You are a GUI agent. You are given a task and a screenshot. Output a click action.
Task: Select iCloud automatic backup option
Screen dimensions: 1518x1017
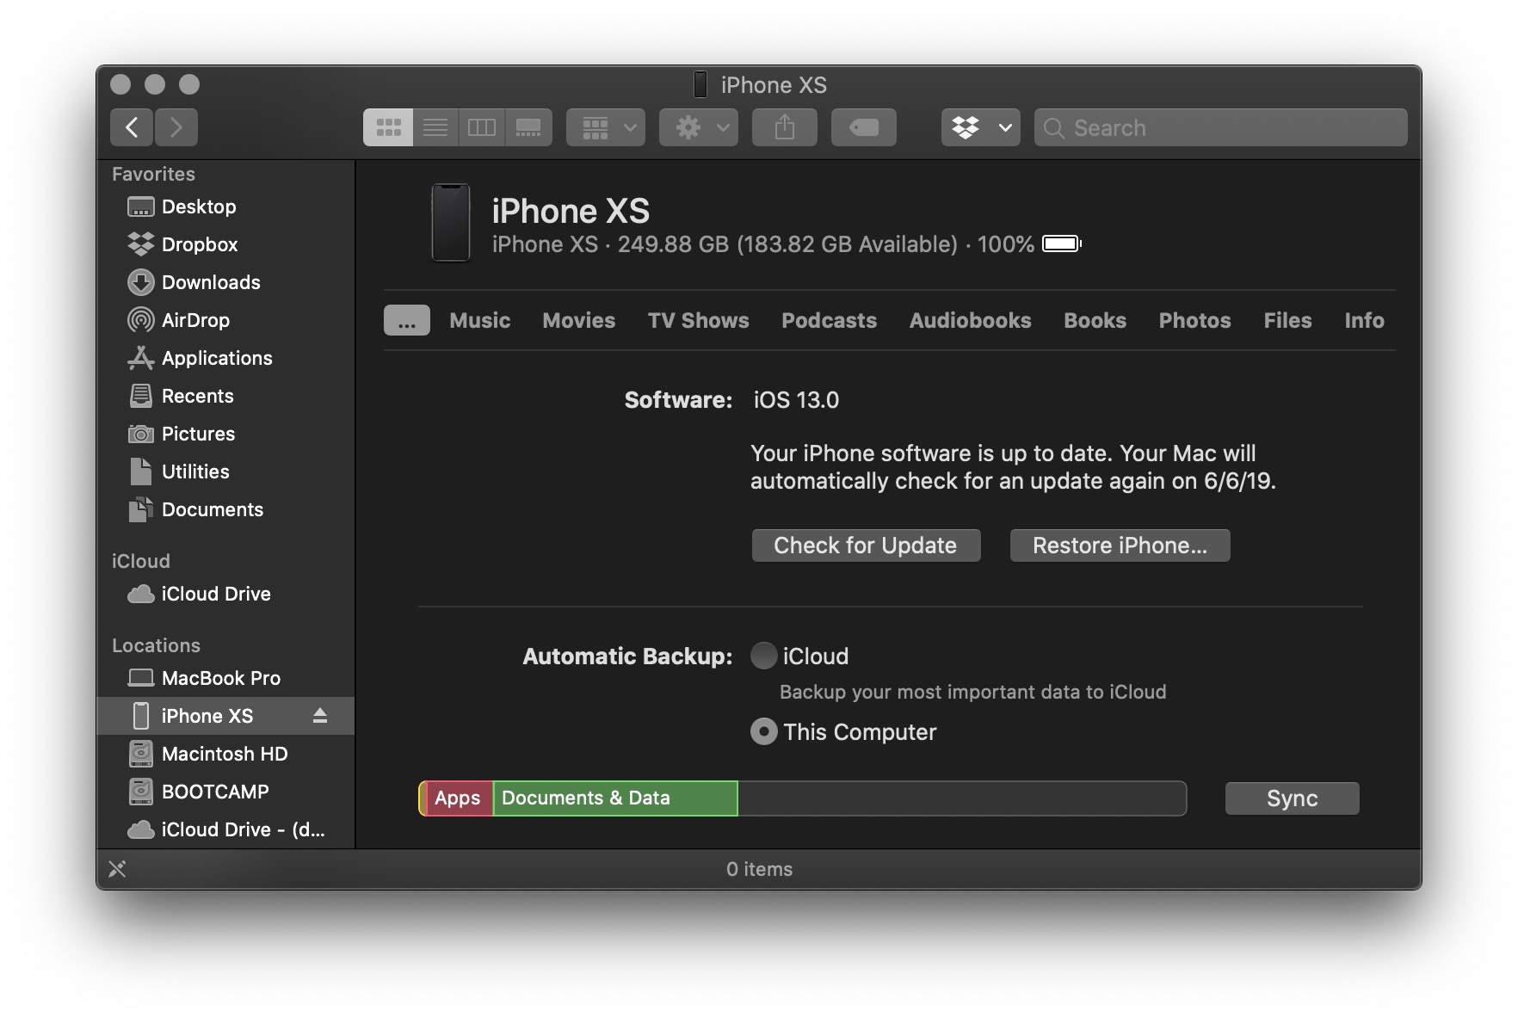pyautogui.click(x=763, y=656)
